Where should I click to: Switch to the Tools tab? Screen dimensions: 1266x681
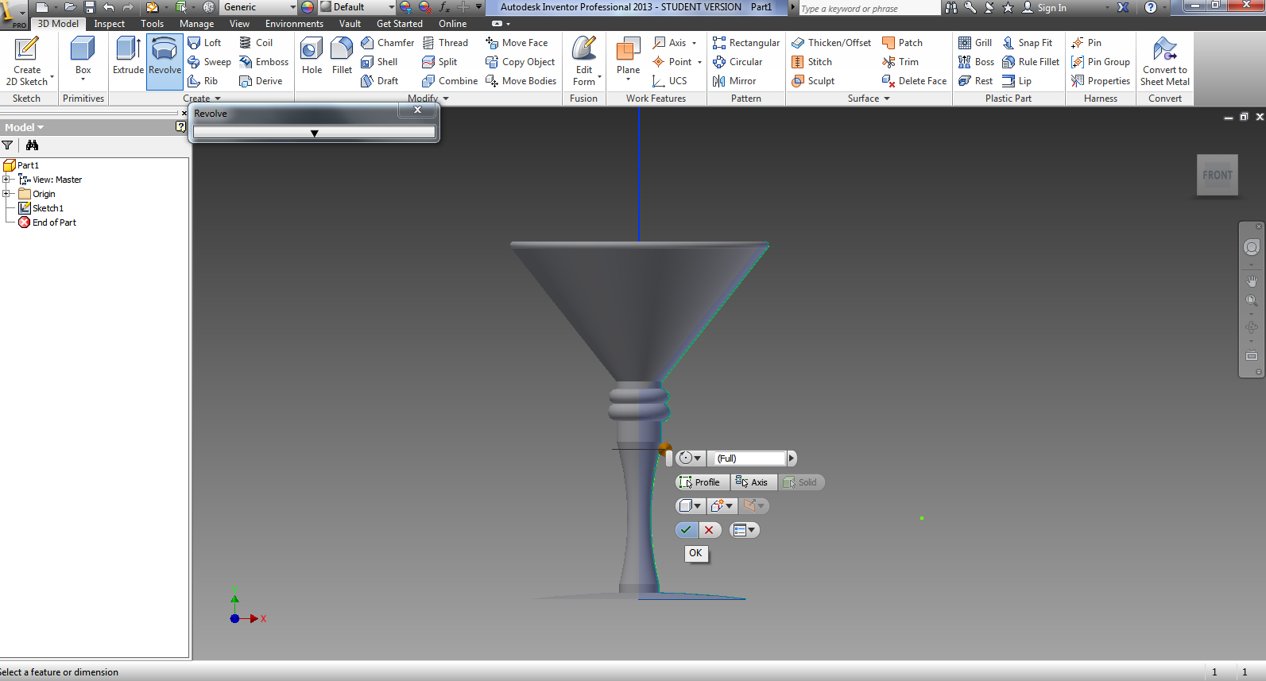152,24
